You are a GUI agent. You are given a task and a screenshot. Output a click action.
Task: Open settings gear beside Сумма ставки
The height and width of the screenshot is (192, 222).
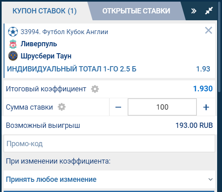click(62, 107)
